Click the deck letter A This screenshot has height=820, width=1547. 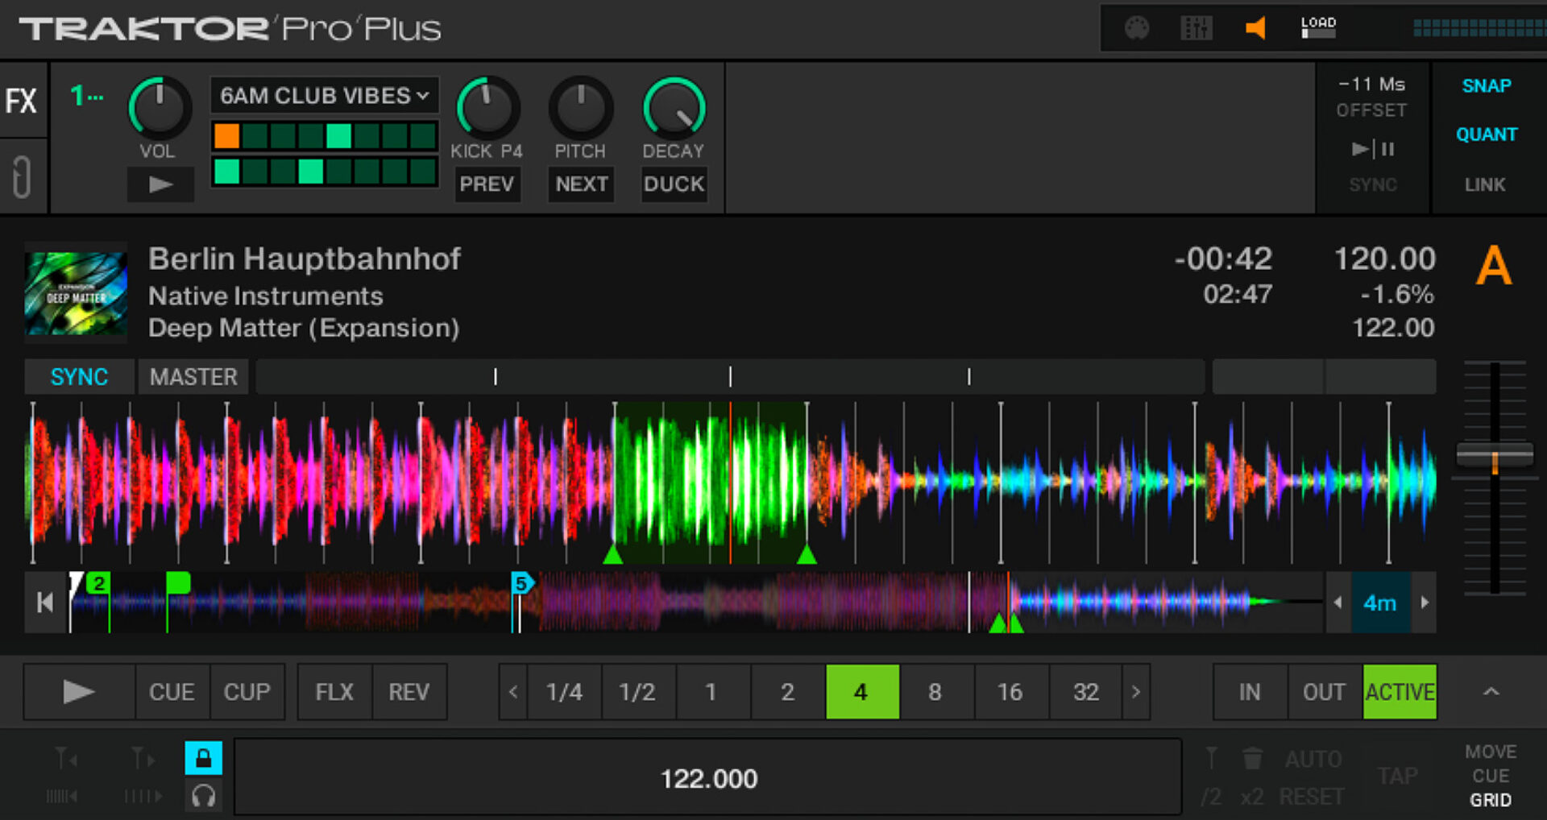[1494, 266]
